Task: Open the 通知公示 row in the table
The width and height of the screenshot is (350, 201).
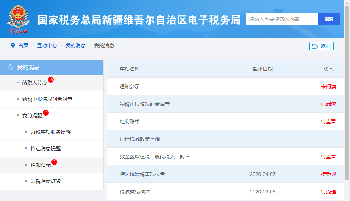Action: coord(226,87)
